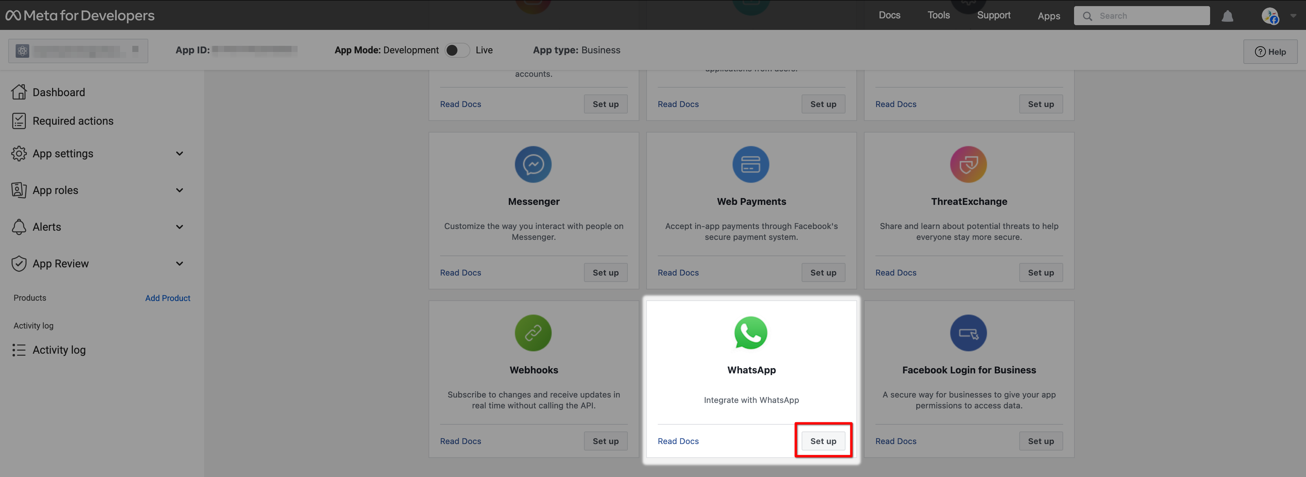
Task: Click the Products section label
Action: pos(30,298)
